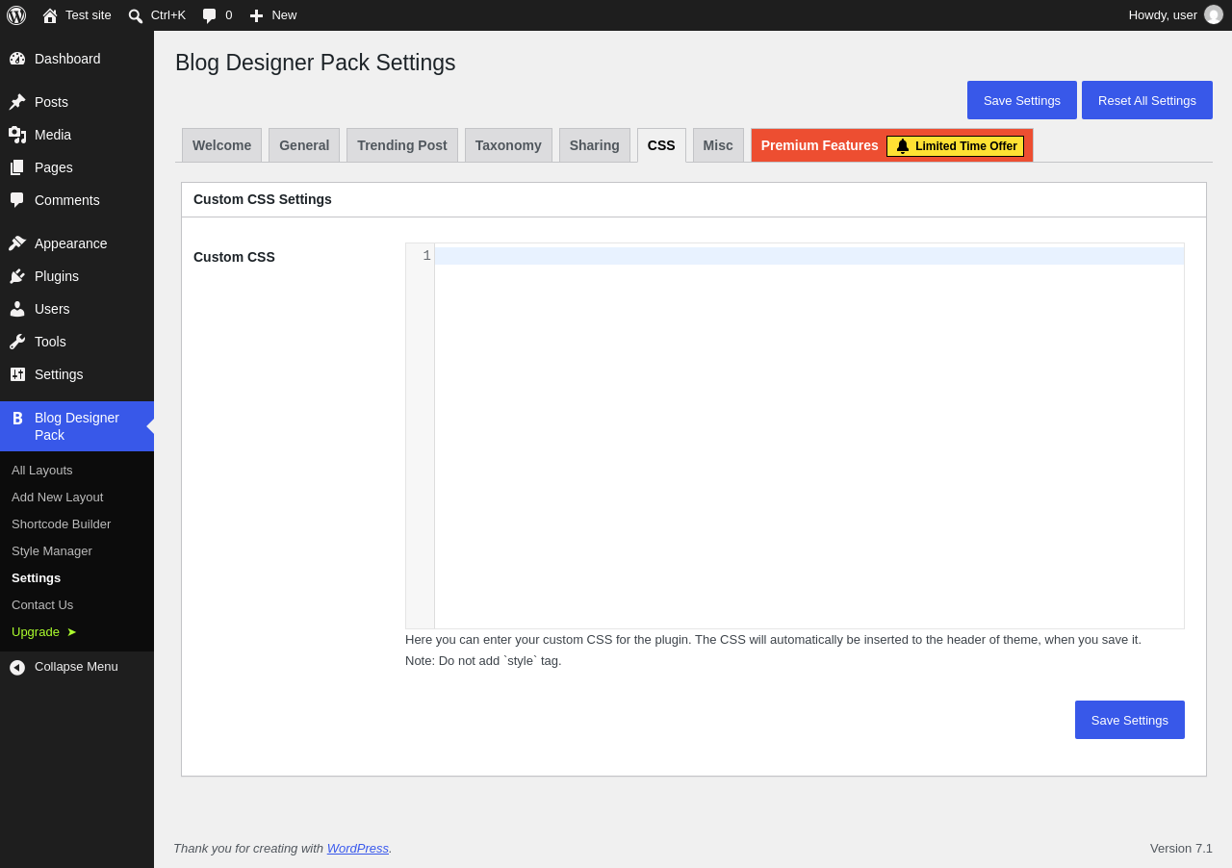Click the Posts pushpin icon
This screenshot has width=1232, height=868.
[x=17, y=102]
